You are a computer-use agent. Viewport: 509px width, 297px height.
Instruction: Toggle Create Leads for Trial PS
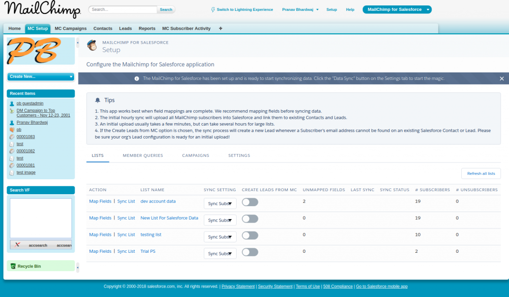[250, 252]
